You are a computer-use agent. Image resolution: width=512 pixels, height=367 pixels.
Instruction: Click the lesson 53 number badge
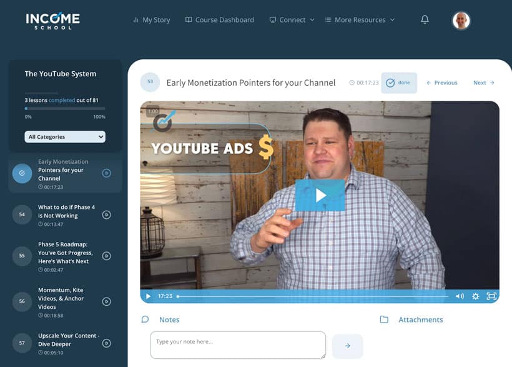[x=150, y=82]
